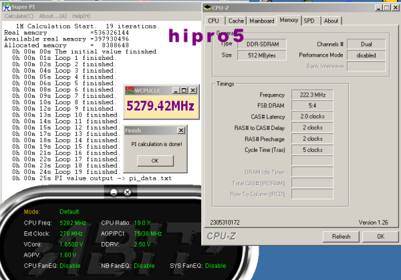Viewport: 401px width, 280px height.
Task: Open the Calculate(C) menu in Super PI
Action: pyautogui.click(x=19, y=16)
